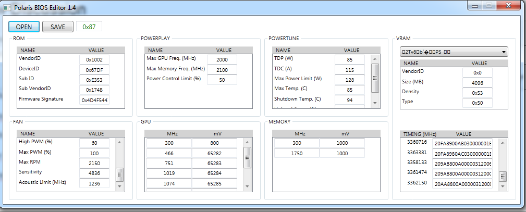Edit GPU 300 MHz cell
Image resolution: width=526 pixels, height=212 pixels.
[x=169, y=143]
